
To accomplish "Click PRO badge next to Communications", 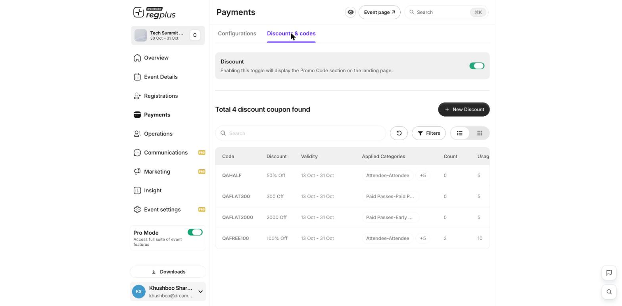I will point(202,153).
